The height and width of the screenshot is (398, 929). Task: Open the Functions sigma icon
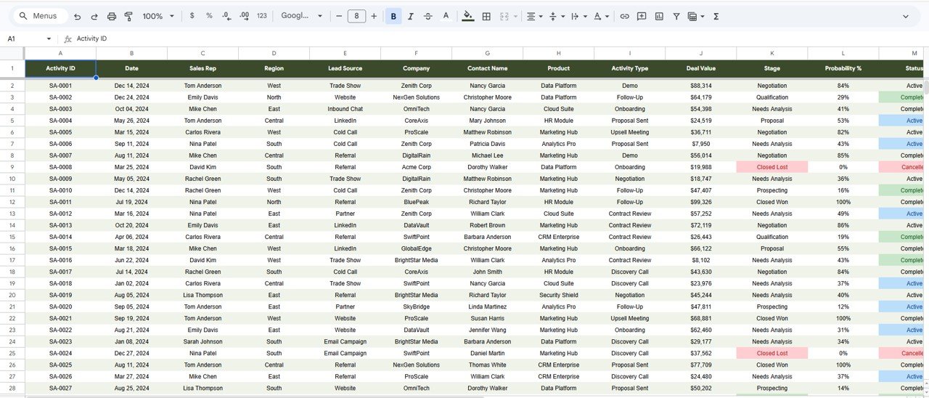tap(716, 16)
